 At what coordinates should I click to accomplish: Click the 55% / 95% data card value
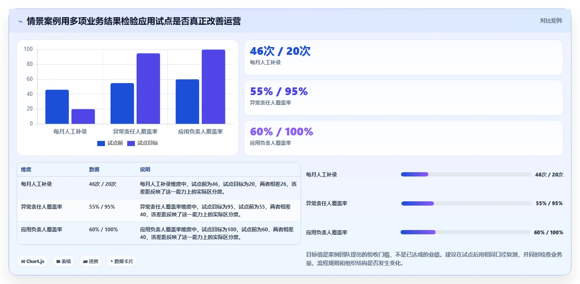pyautogui.click(x=279, y=91)
